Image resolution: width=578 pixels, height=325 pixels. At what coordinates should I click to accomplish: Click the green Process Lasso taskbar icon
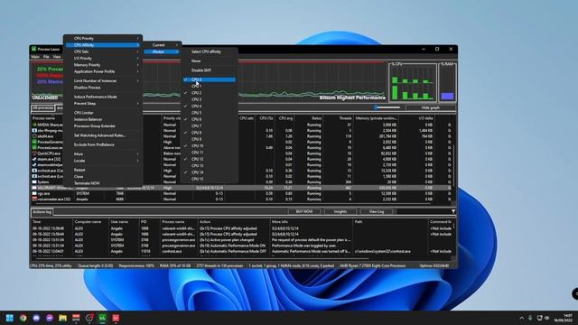[x=102, y=318]
